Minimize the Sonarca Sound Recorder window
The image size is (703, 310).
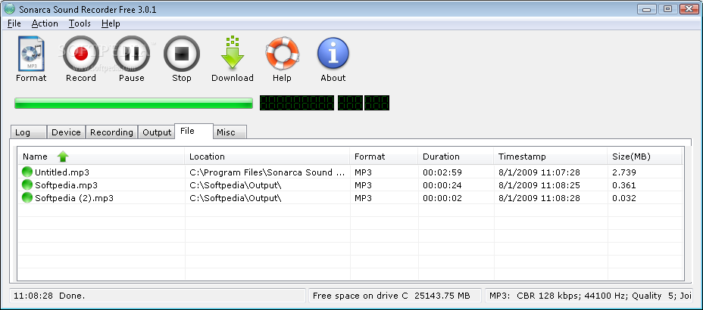pos(647,8)
